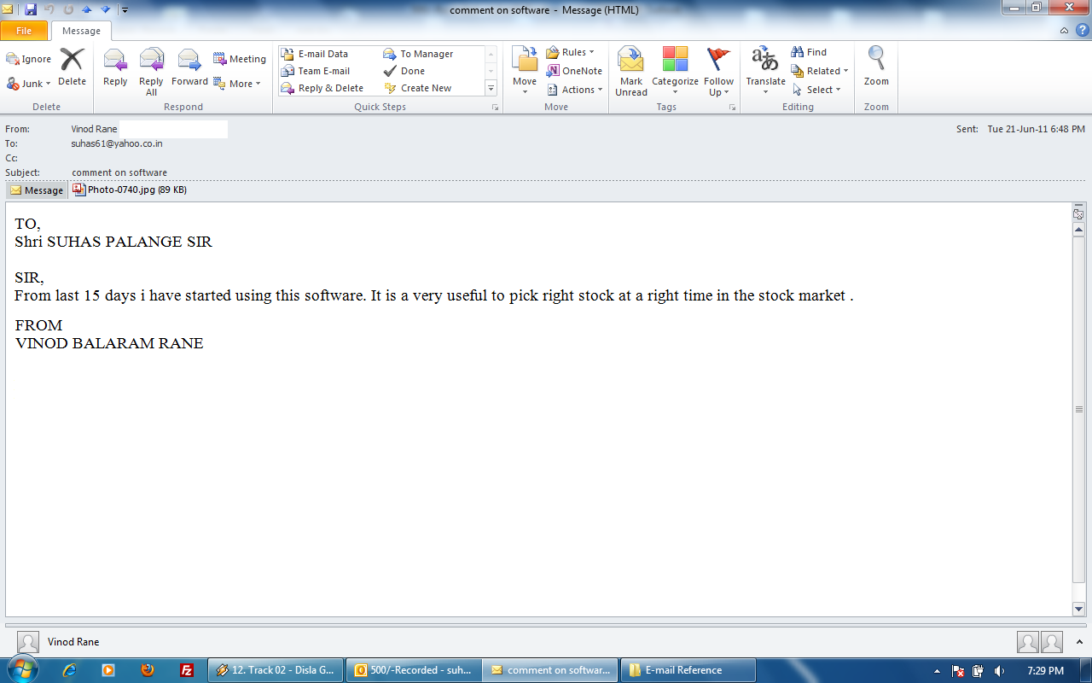This screenshot has height=683, width=1092.
Task: Click sender name Vinod Rane in header
Action: pos(94,129)
